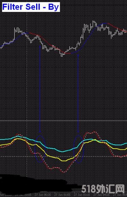Viewport: 127px width, 197px height.
Task: Click the right blue ellipse marker
Action: point(78,149)
